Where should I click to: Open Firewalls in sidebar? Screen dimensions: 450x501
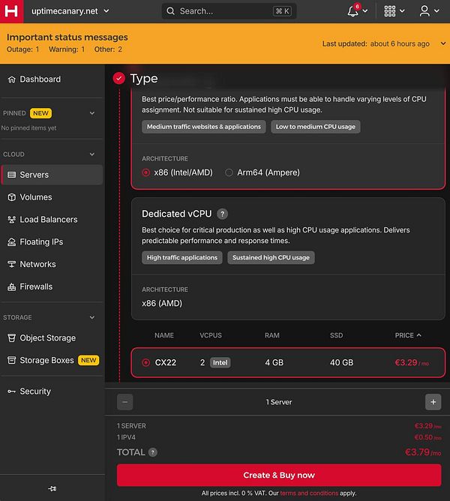click(x=52, y=286)
